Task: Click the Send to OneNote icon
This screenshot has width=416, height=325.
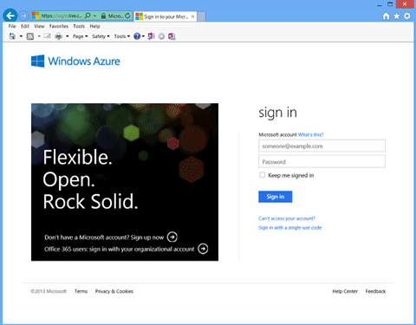Action: point(151,36)
